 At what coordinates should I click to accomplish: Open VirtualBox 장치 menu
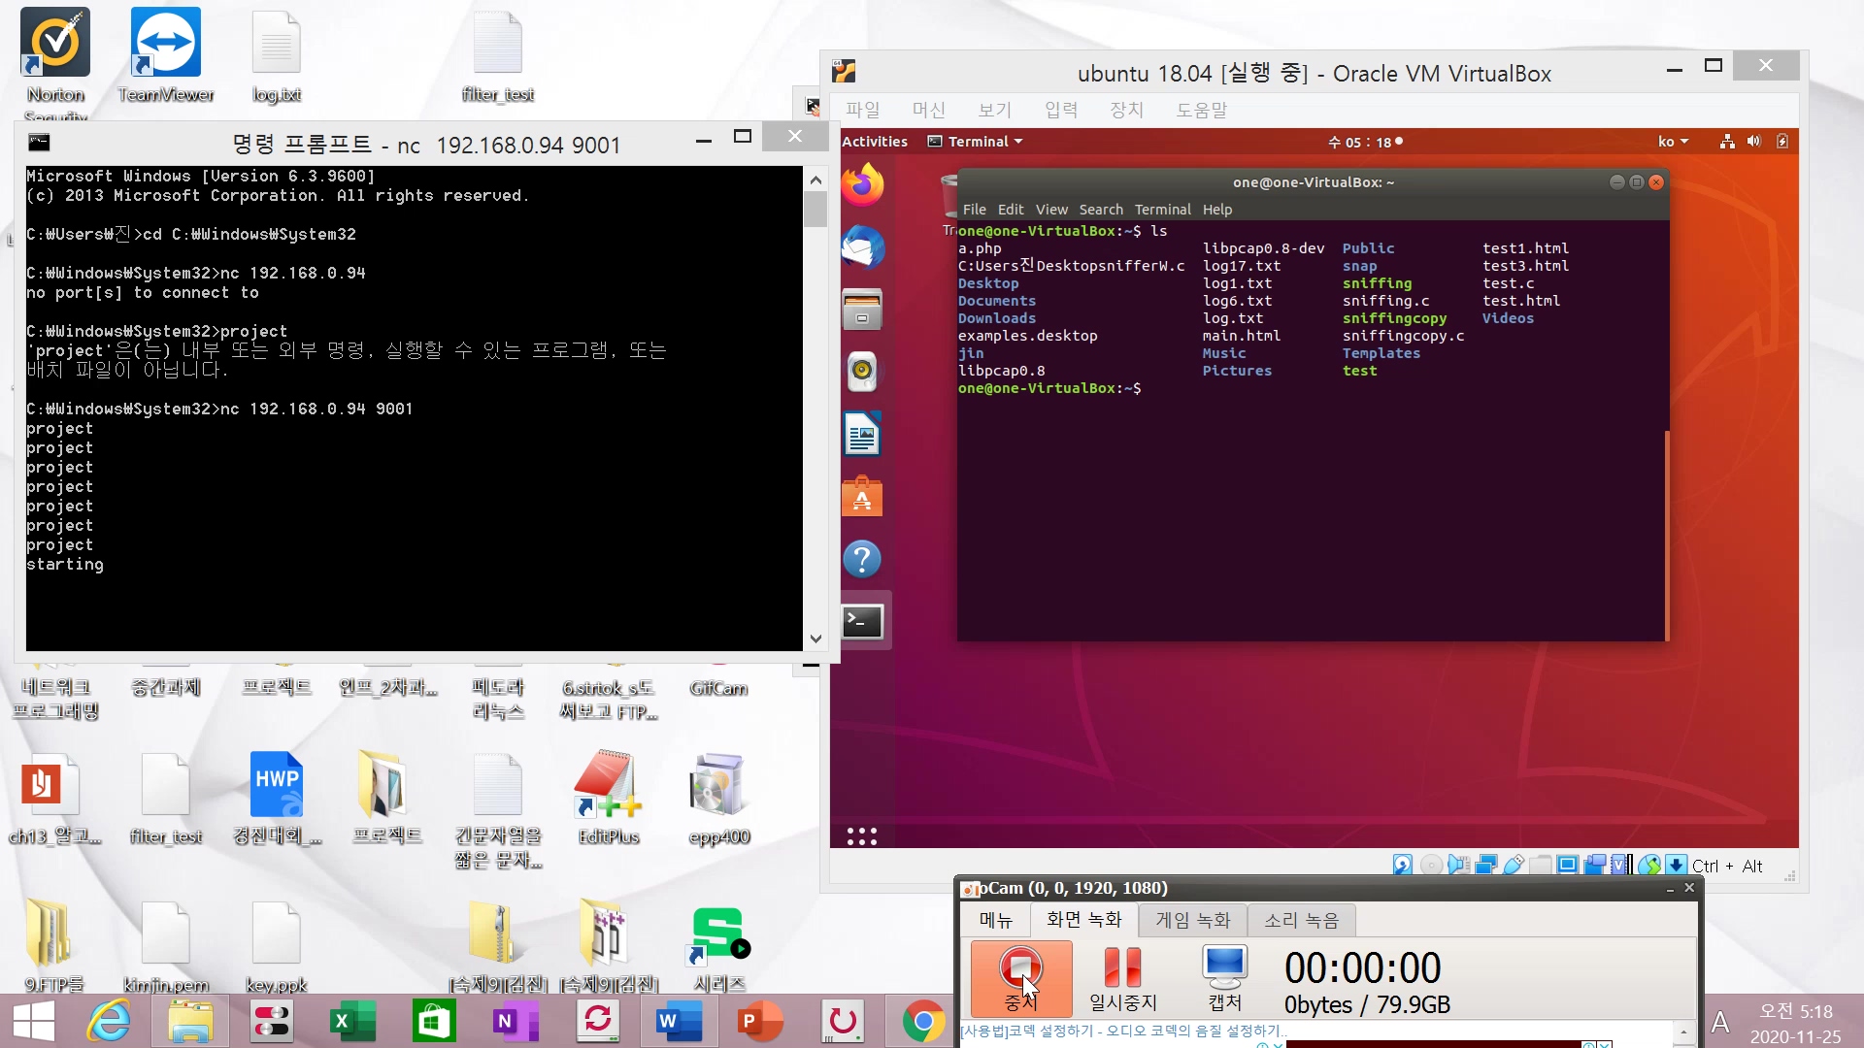tap(1127, 110)
